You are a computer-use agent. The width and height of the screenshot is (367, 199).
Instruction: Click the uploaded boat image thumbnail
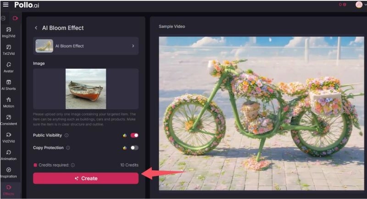click(x=86, y=88)
